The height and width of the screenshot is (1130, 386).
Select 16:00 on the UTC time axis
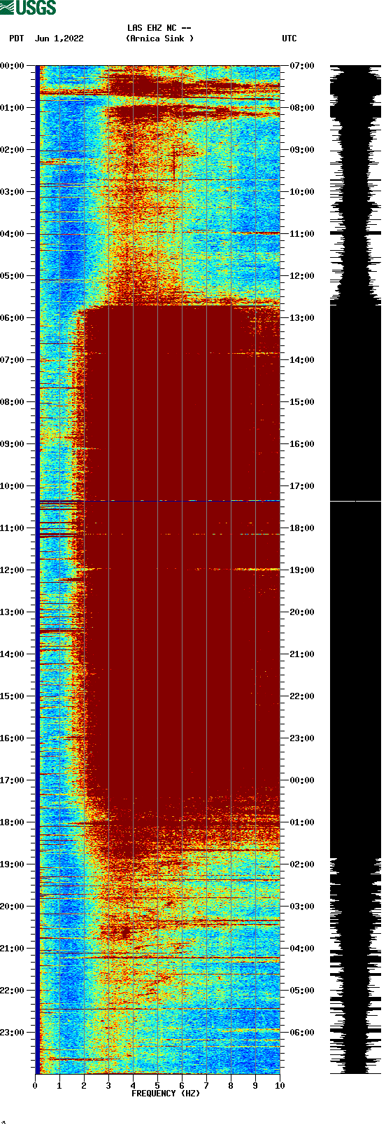pos(302,444)
